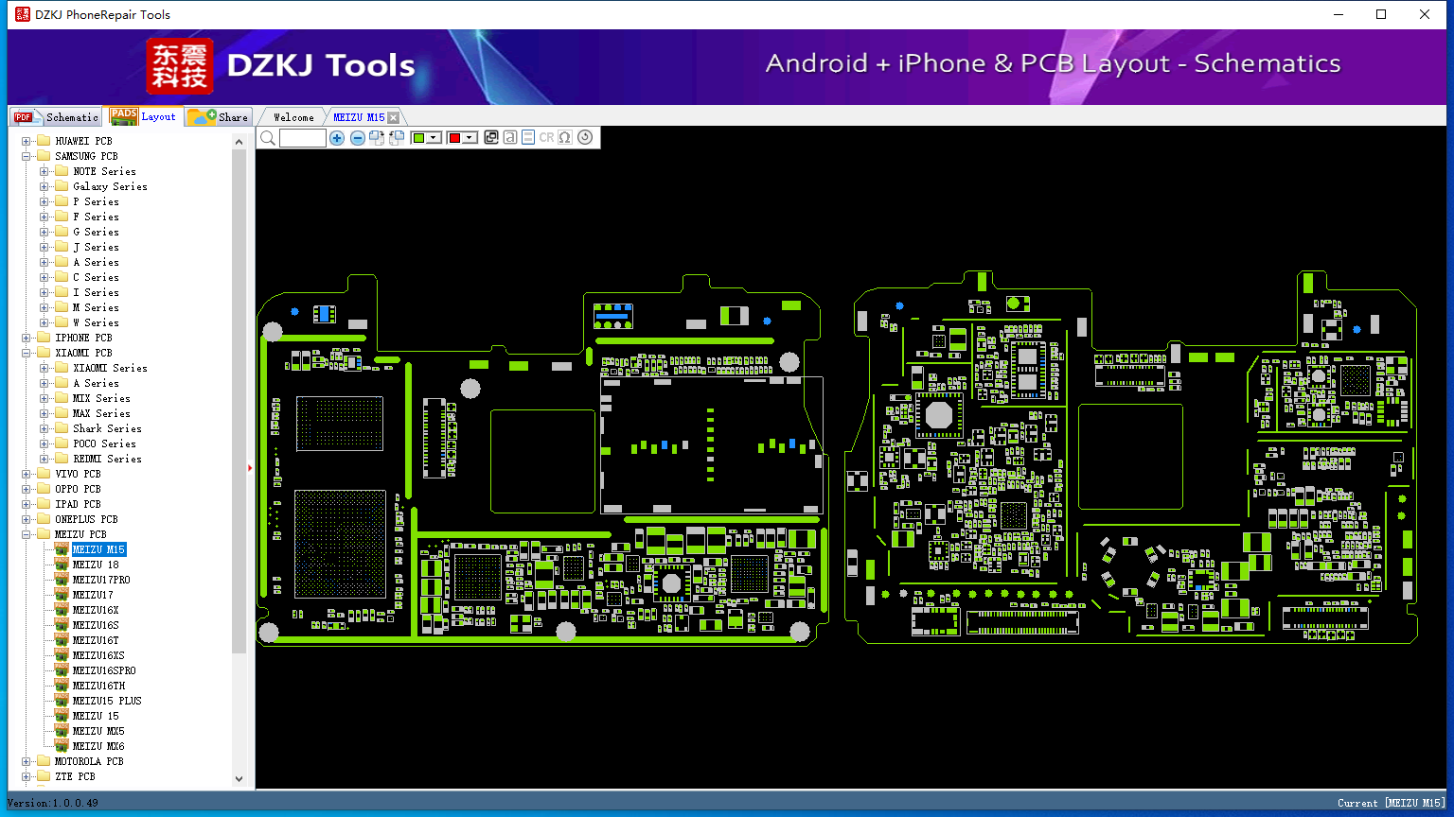Screen dimensions: 1454x817
Task: Open the MEIZU 15 layout file icon
Action: 62,716
